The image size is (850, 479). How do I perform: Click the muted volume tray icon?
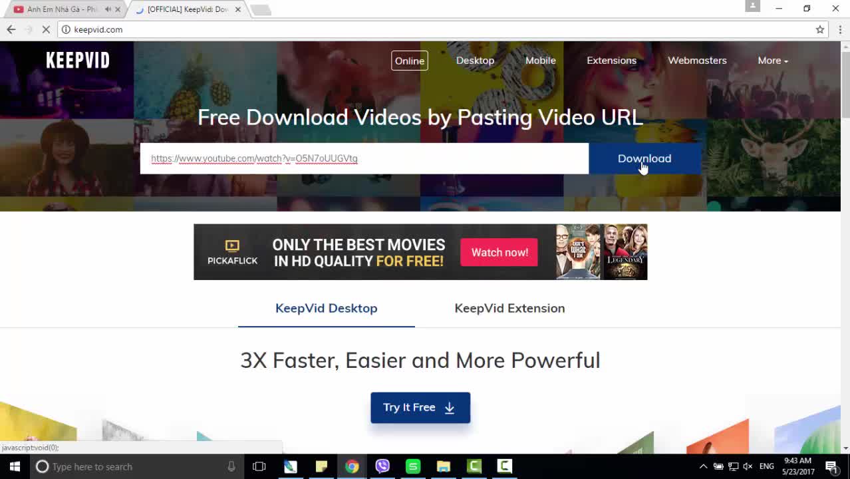click(x=748, y=466)
